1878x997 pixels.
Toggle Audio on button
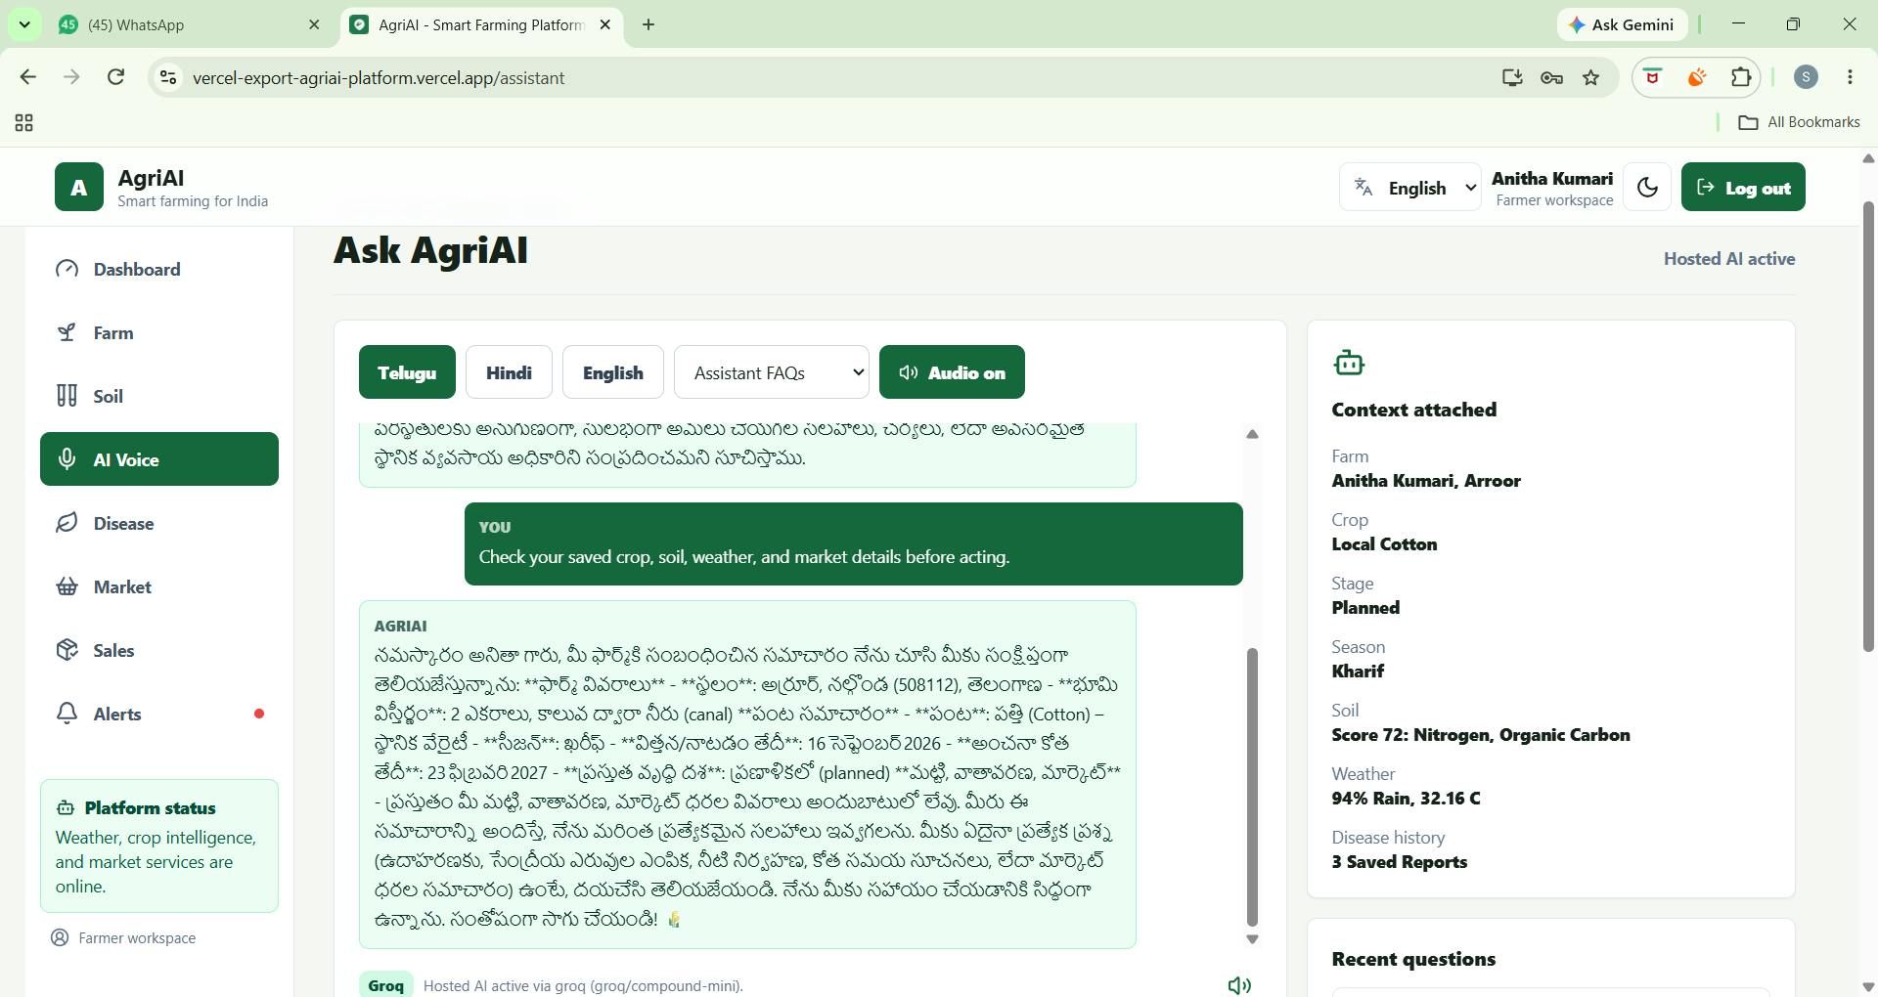coord(952,372)
